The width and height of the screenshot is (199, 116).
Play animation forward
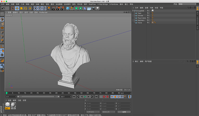(85, 97)
